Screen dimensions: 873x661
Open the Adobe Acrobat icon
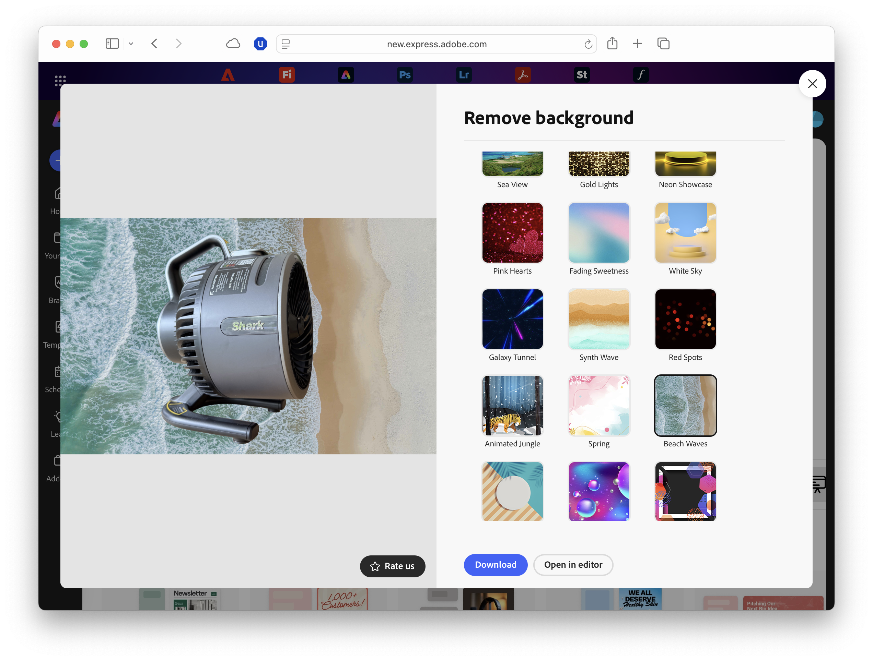tap(523, 74)
